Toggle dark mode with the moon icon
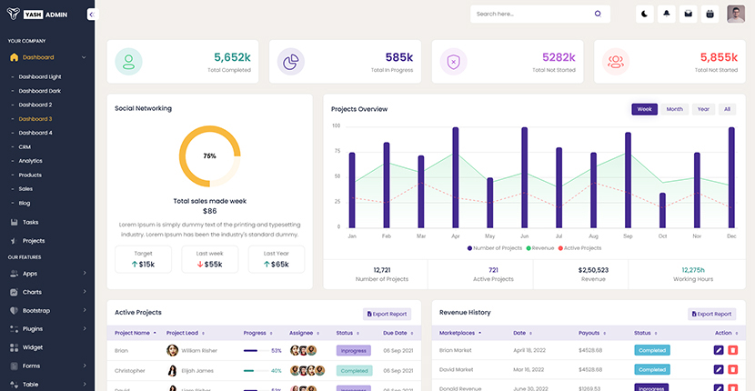 (x=645, y=14)
